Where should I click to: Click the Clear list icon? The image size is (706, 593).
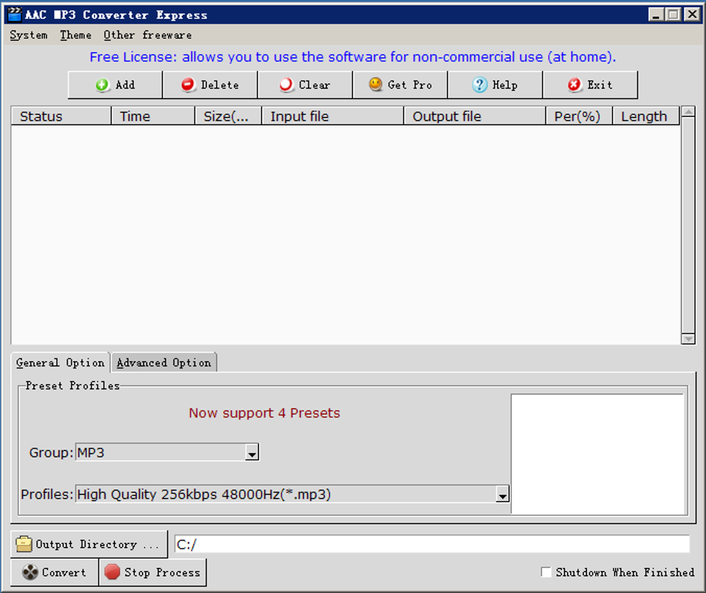click(286, 84)
